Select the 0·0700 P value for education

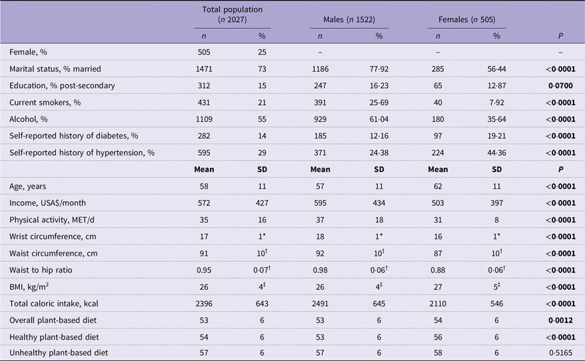560,86
